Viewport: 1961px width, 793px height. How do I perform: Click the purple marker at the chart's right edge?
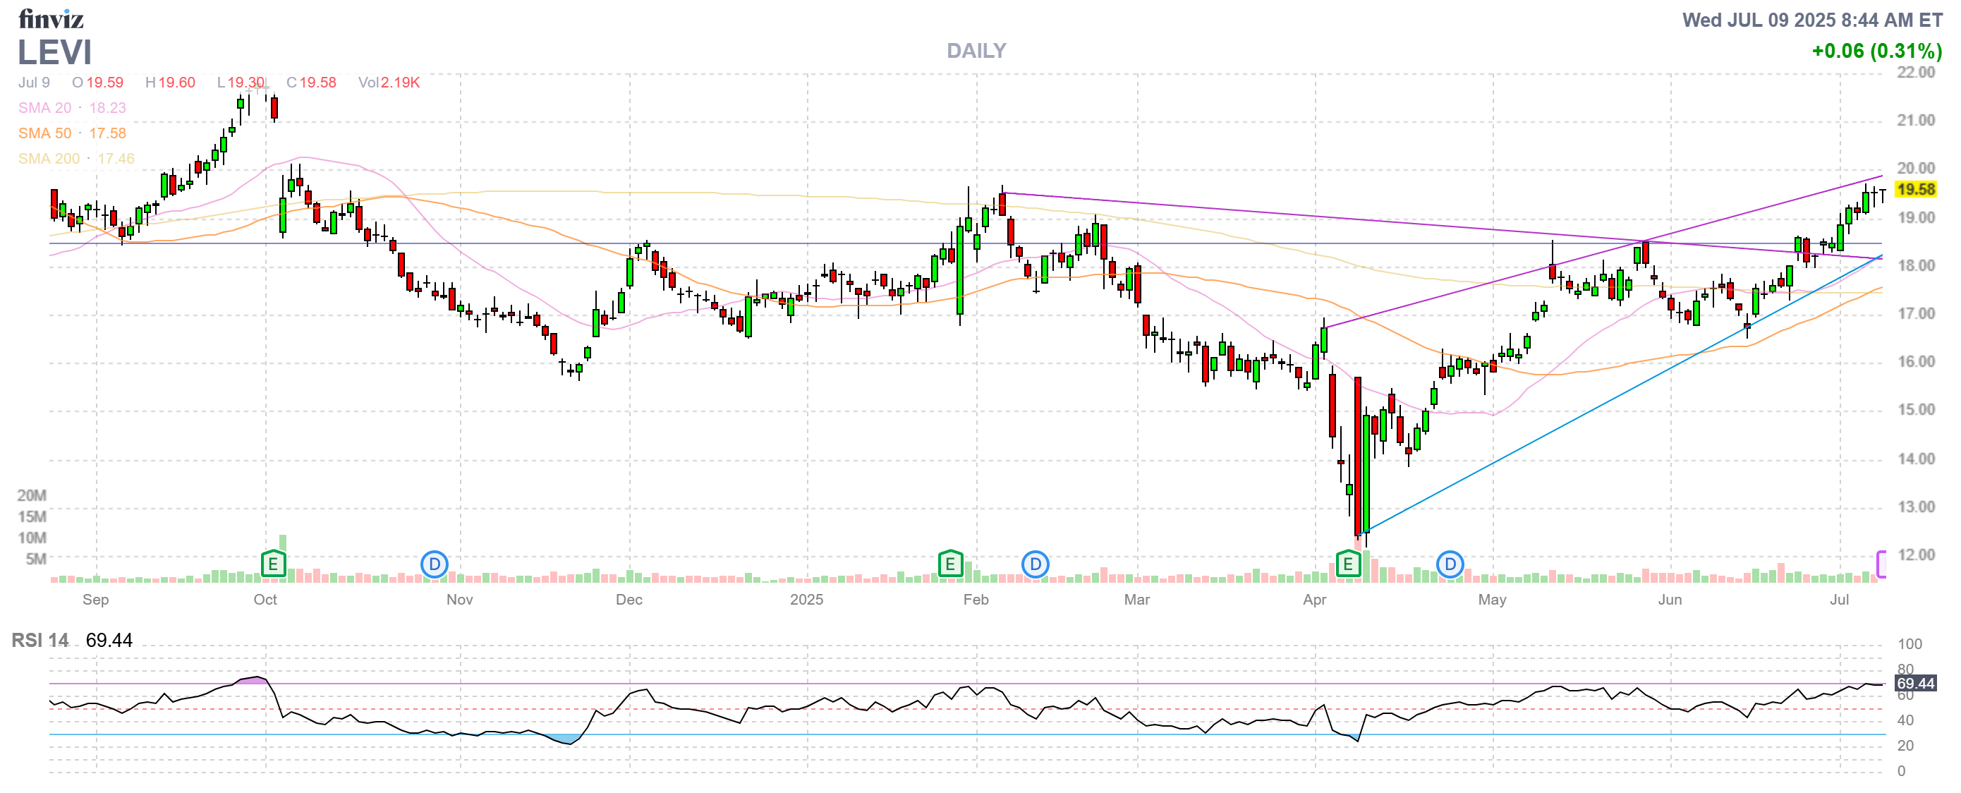point(1881,564)
